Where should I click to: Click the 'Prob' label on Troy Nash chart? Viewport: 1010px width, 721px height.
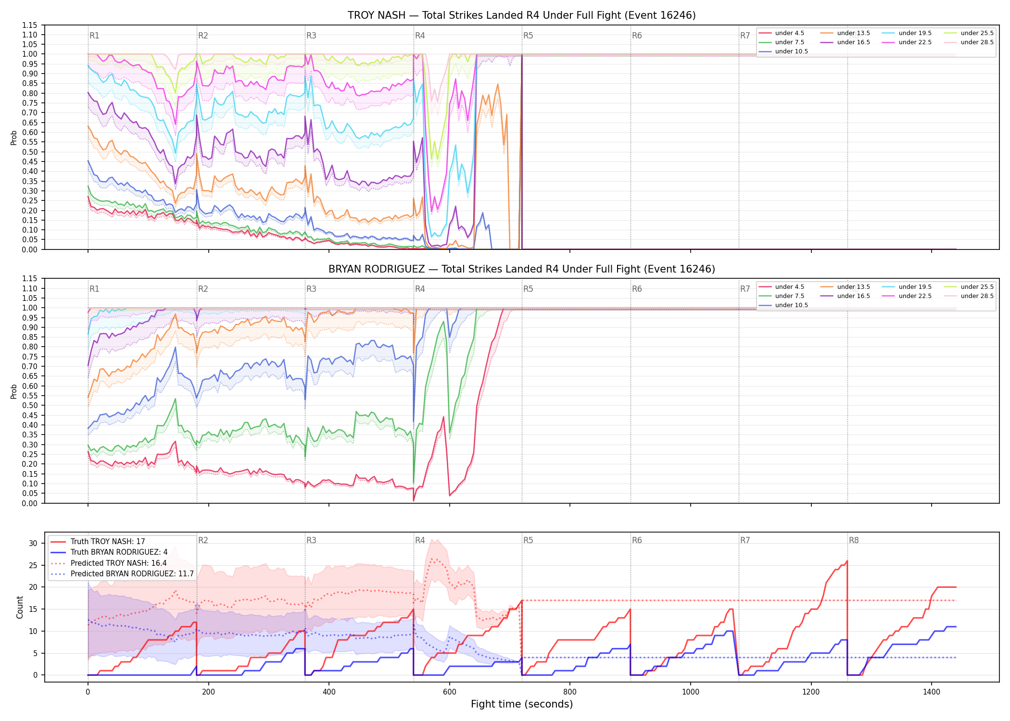(14, 137)
